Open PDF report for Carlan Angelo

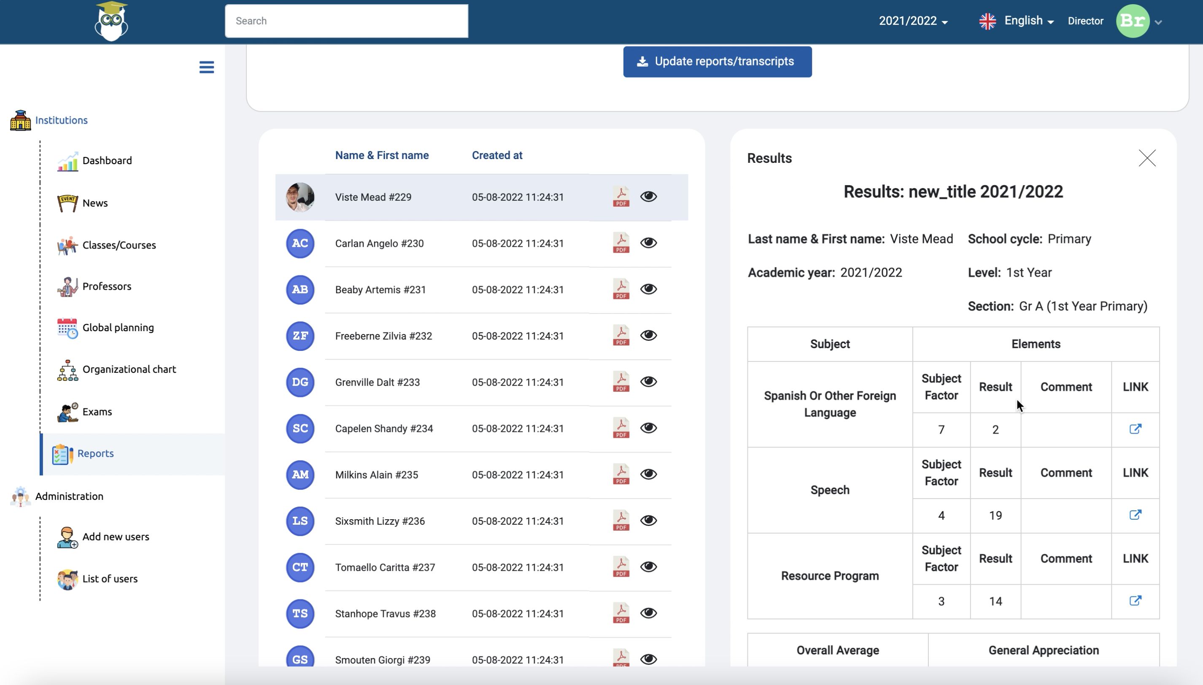[x=620, y=243]
